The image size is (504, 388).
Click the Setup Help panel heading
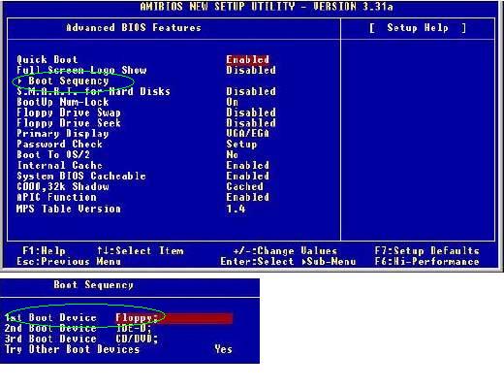tap(418, 28)
